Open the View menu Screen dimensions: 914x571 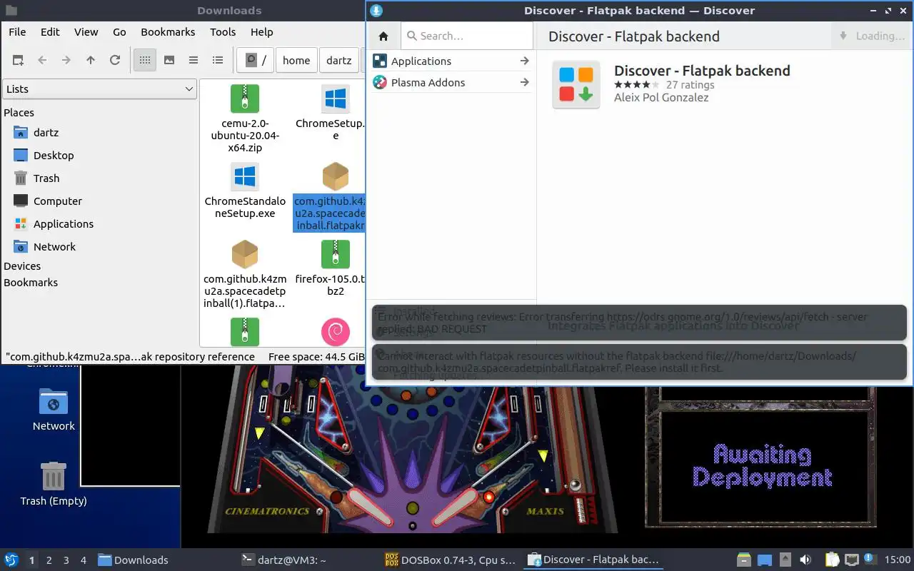(86, 31)
